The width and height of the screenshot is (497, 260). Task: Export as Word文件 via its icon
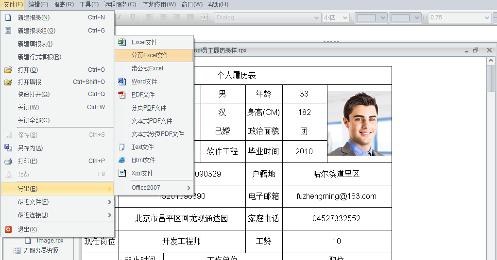coord(122,81)
